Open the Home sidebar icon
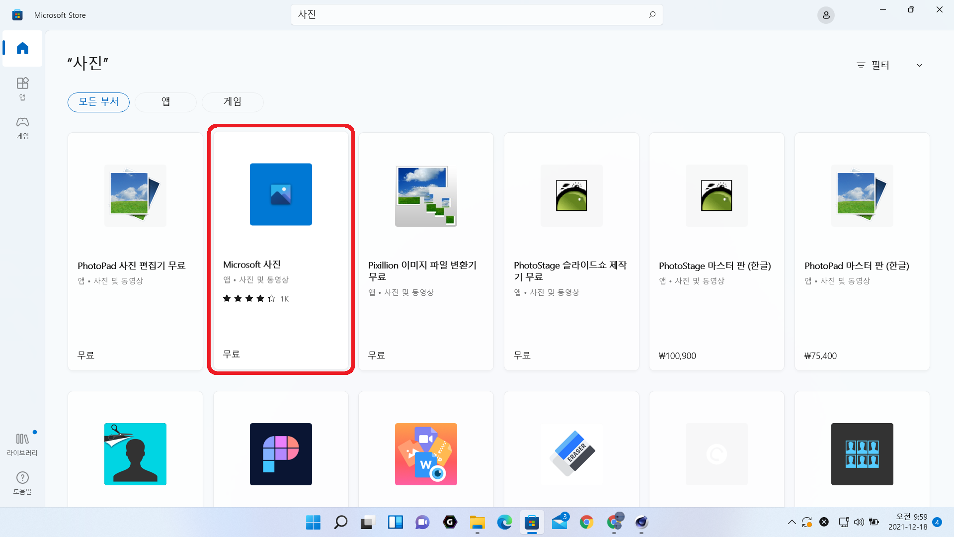Viewport: 954px width, 537px height. point(22,48)
